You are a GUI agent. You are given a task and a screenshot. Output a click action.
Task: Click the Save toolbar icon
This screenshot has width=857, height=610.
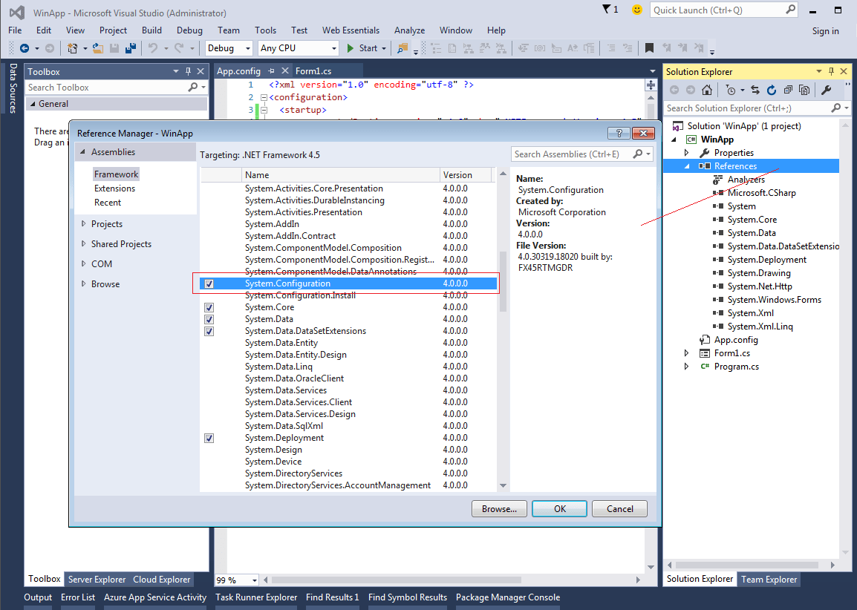(114, 48)
